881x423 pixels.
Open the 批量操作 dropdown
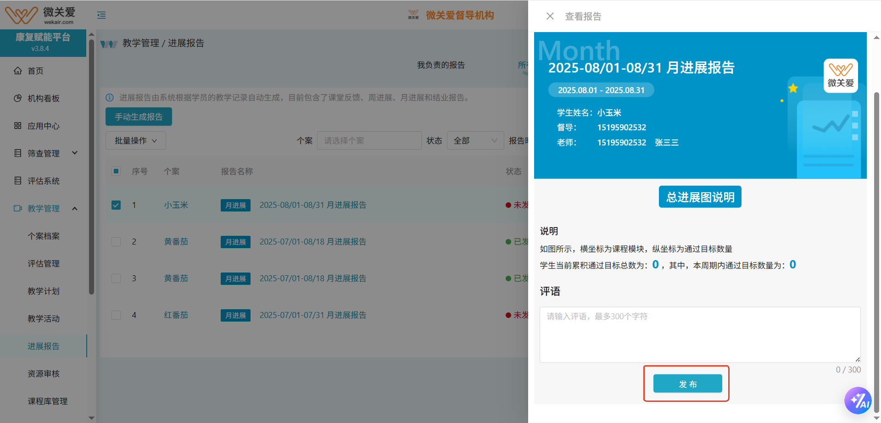[x=135, y=141]
